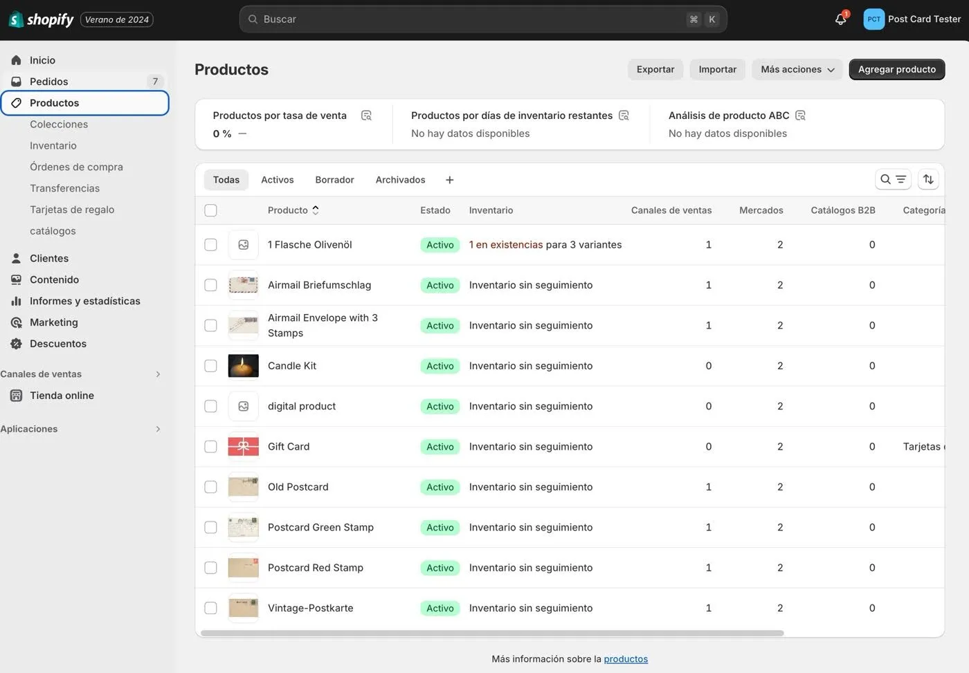The width and height of the screenshot is (969, 673).
Task: Check the Gift Card row checkbox
Action: (211, 447)
